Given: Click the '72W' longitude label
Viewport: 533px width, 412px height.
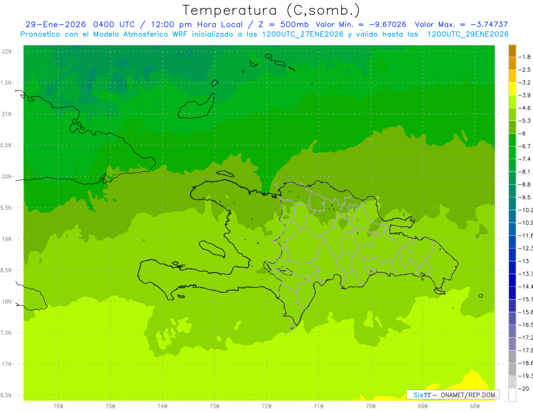Looking at the screenshot, I should (x=266, y=406).
